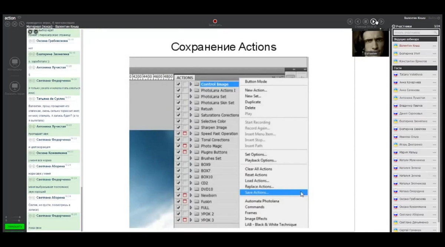
Task: Expand the Sharpen Image set
Action: click(x=191, y=127)
